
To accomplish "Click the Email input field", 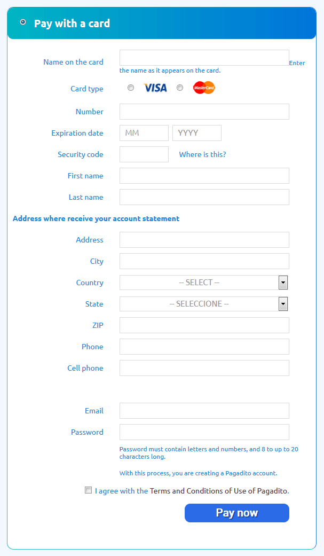I will [204, 411].
